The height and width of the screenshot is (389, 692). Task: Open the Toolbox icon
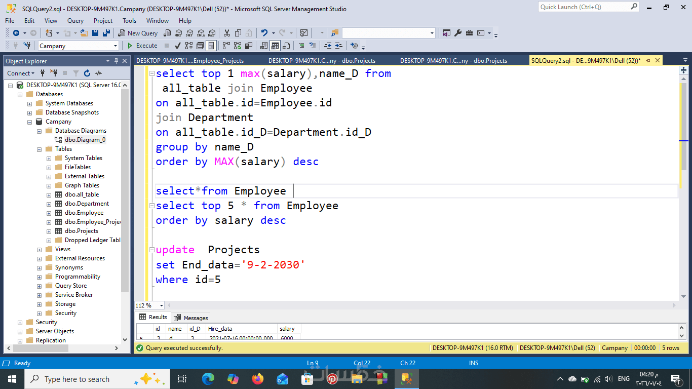[x=469, y=33]
